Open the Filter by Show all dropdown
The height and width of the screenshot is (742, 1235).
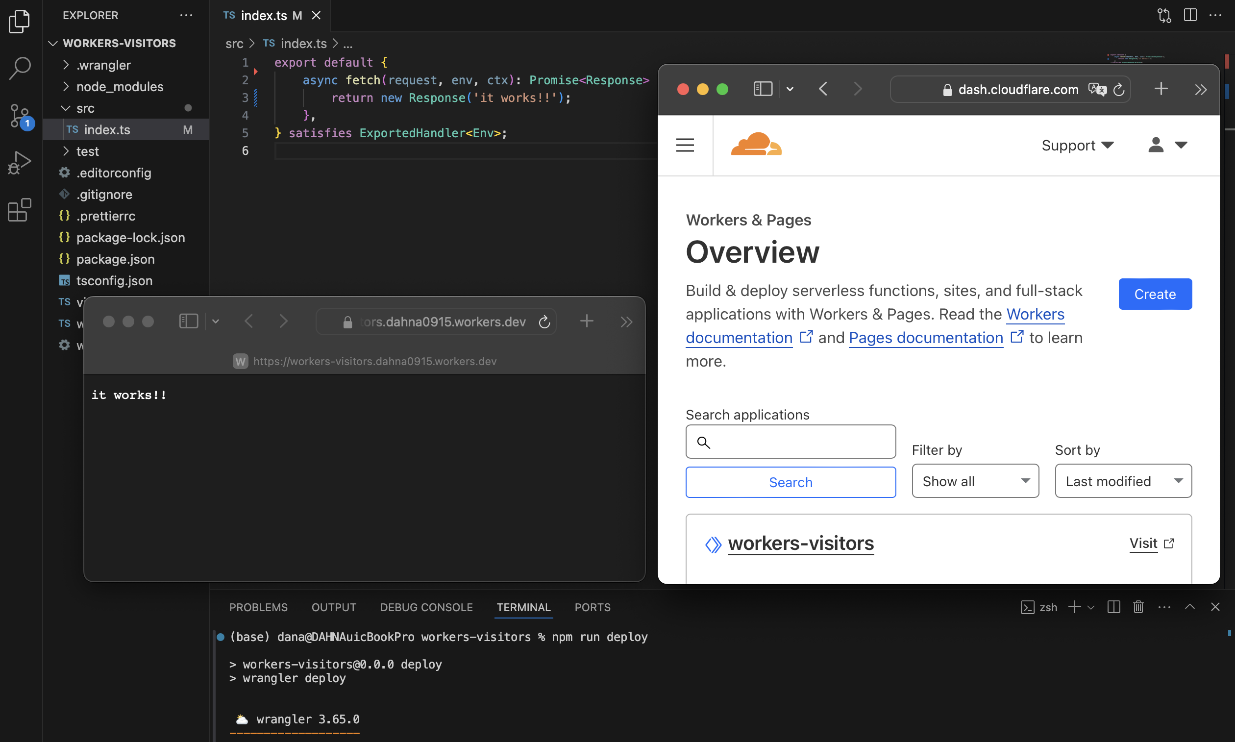pyautogui.click(x=975, y=481)
